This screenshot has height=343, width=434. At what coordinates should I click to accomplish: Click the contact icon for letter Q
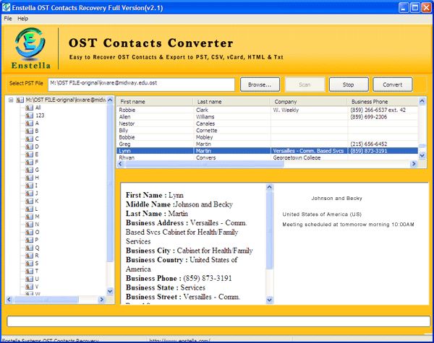coord(29,248)
